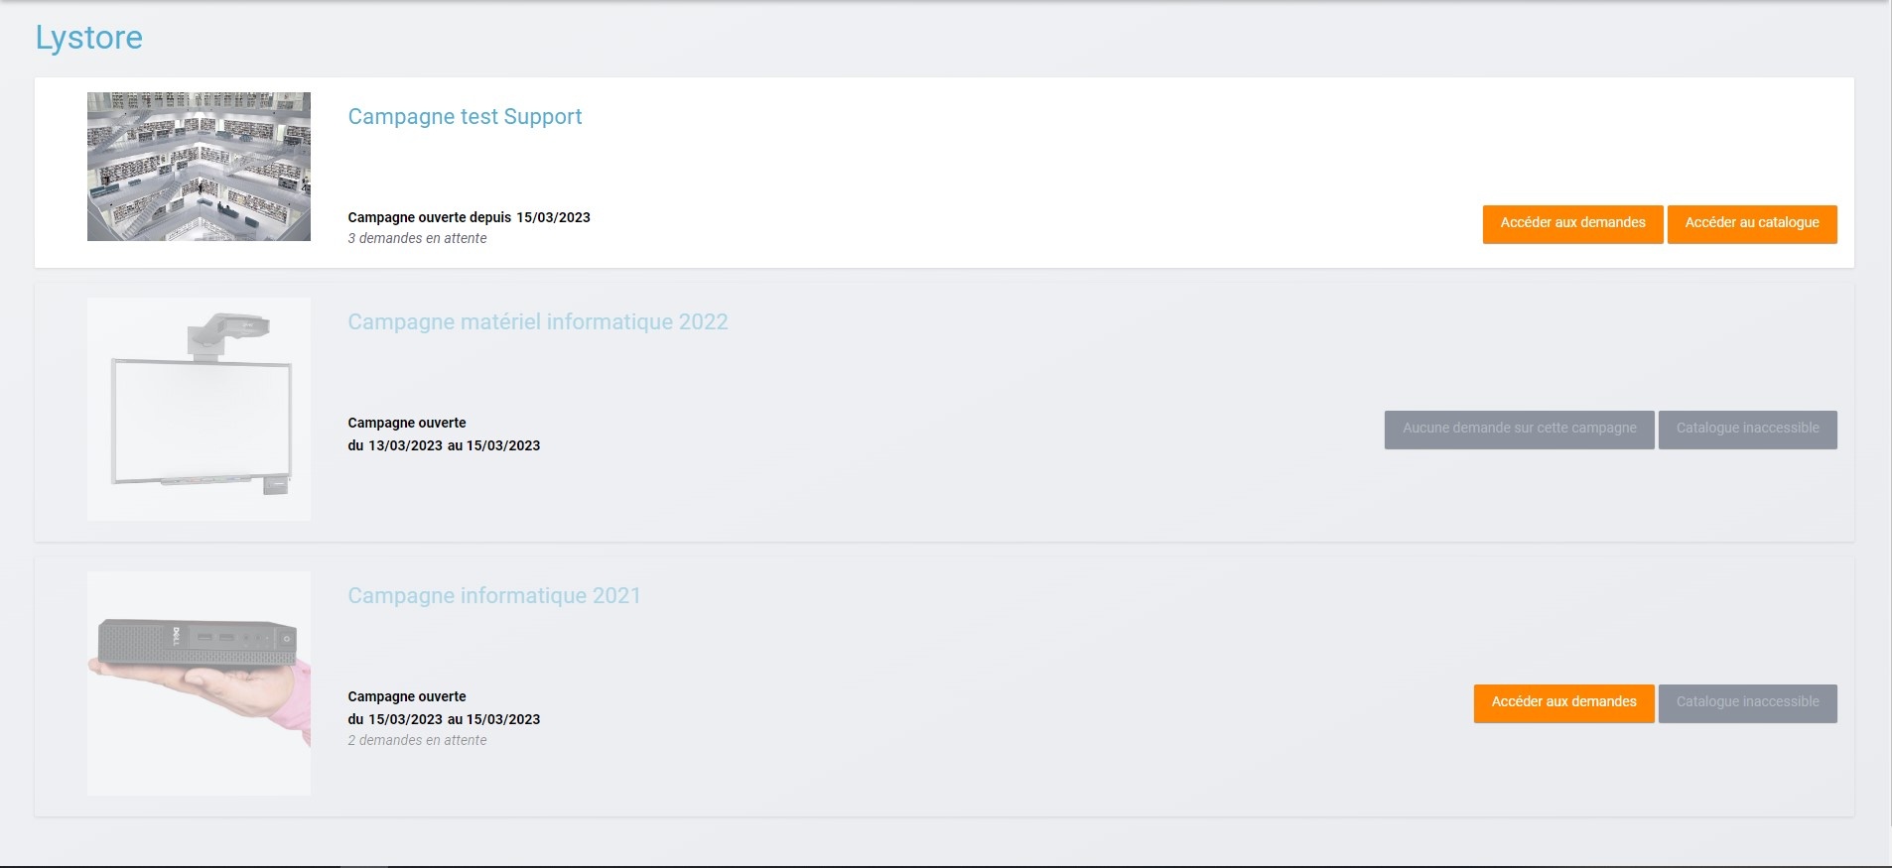Click the 2 demandes en attente text
The height and width of the screenshot is (868, 1892).
[x=417, y=741]
